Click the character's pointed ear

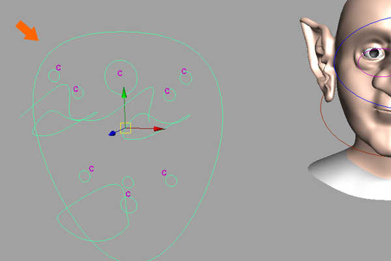tap(318, 59)
